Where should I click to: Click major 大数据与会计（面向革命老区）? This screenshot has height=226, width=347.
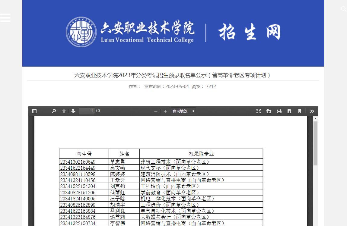click(x=175, y=217)
